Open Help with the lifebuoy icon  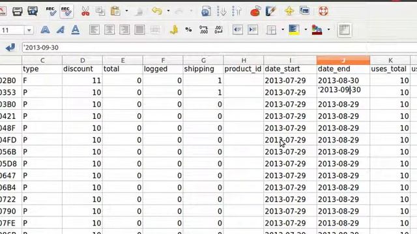(323, 11)
